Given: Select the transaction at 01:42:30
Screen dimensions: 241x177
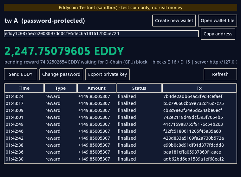Looking at the screenshot, I should [x=120, y=159].
